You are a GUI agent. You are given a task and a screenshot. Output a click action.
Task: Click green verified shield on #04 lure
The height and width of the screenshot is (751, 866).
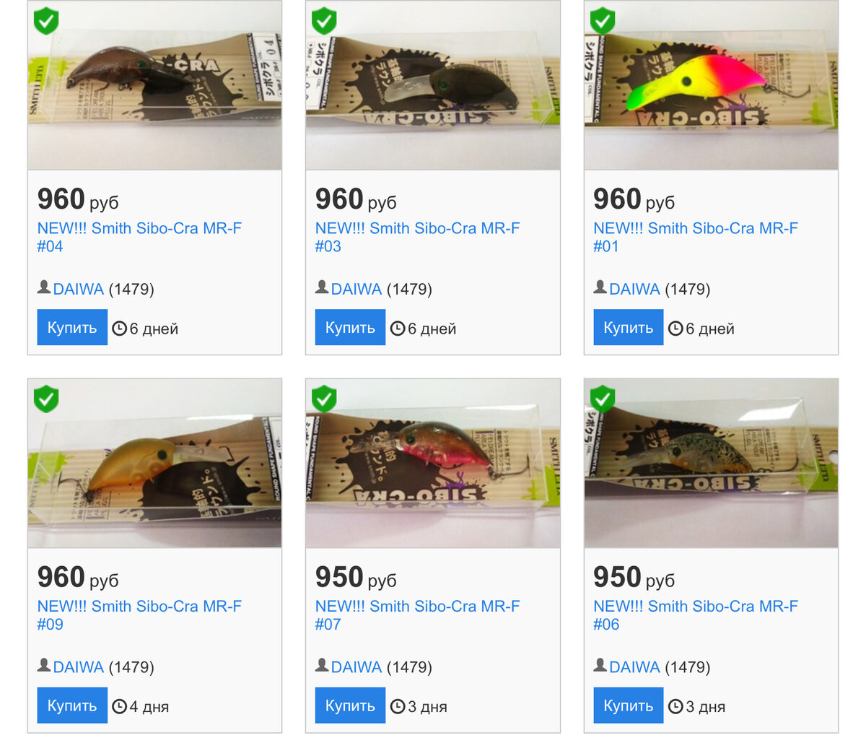pyautogui.click(x=46, y=20)
